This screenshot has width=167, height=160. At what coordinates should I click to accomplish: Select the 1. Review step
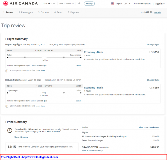(8, 12)
